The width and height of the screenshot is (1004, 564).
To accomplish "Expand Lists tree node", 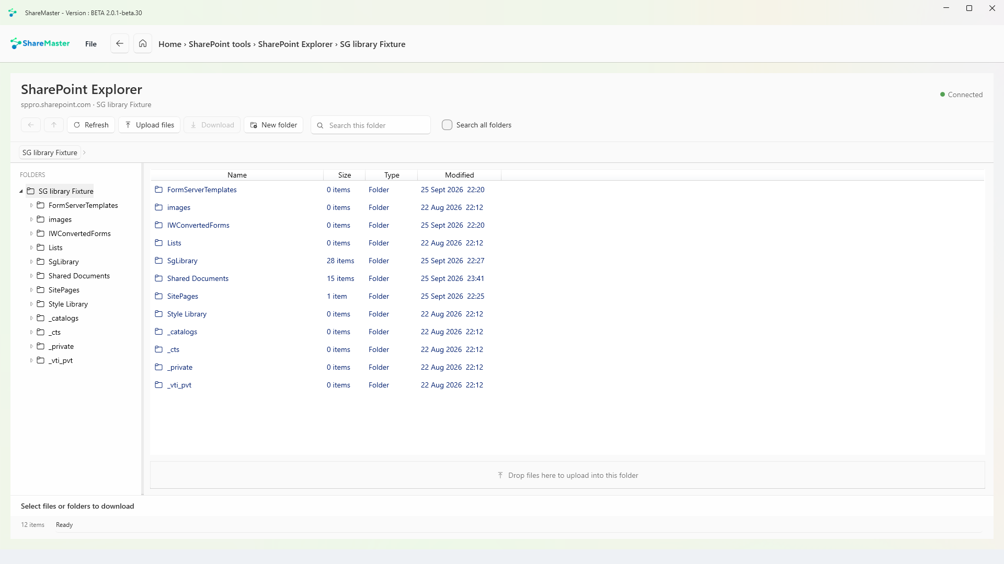I will coord(31,248).
